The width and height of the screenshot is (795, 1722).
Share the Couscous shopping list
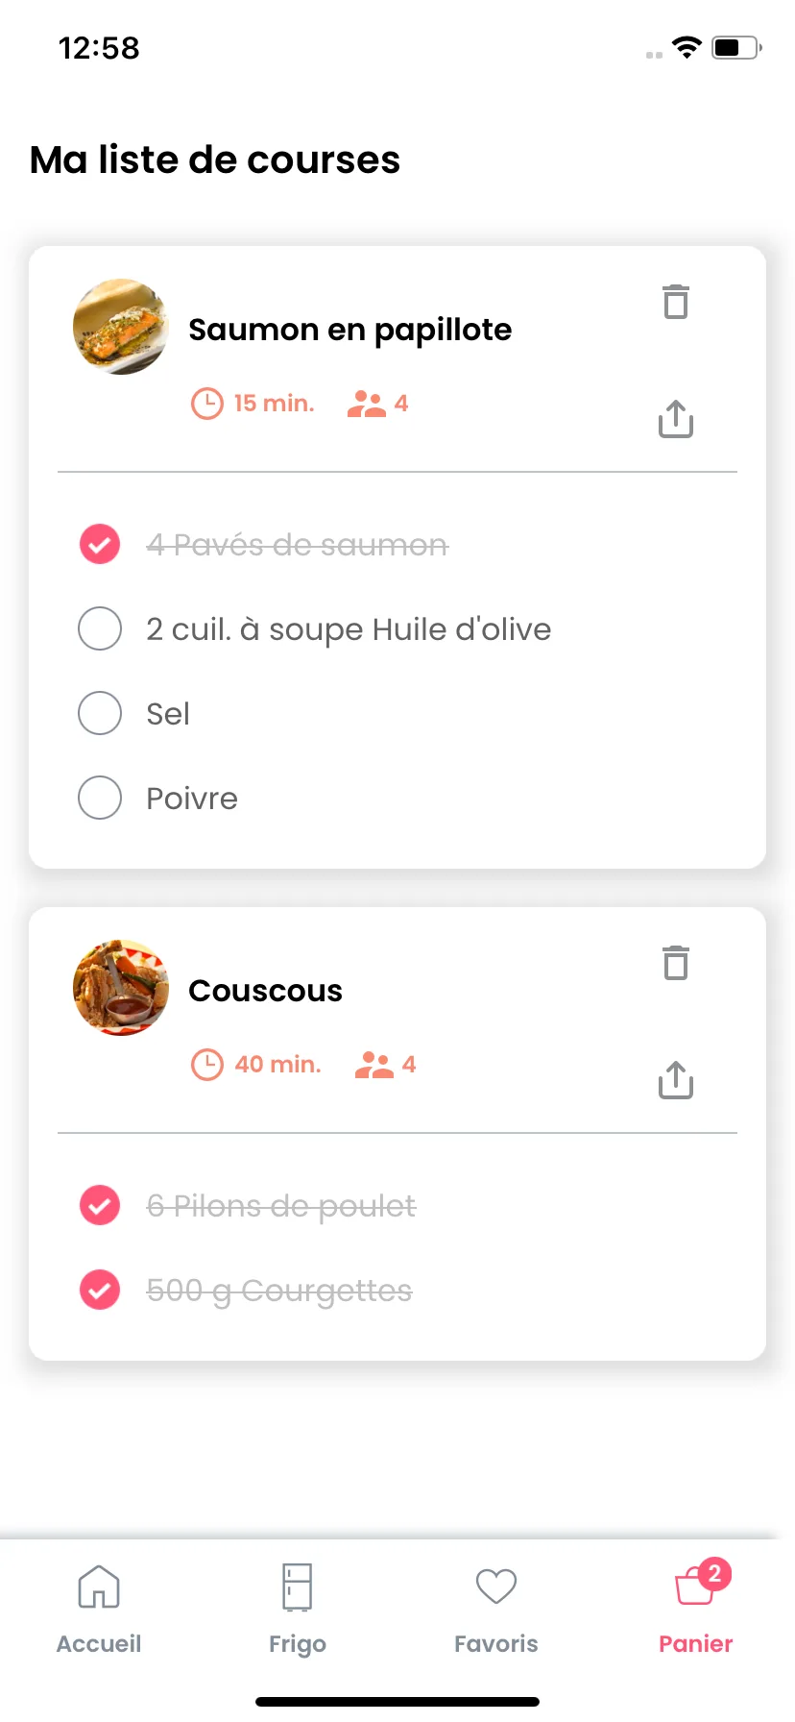pyautogui.click(x=676, y=1079)
